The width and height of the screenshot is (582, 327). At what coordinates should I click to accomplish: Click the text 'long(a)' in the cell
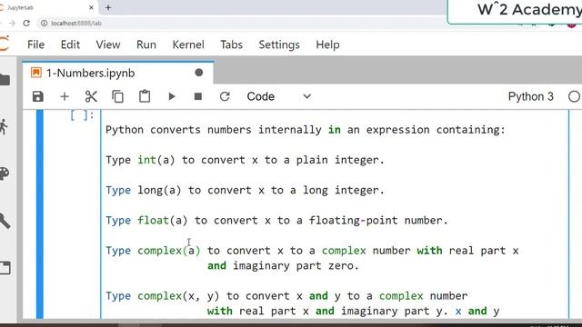click(159, 190)
